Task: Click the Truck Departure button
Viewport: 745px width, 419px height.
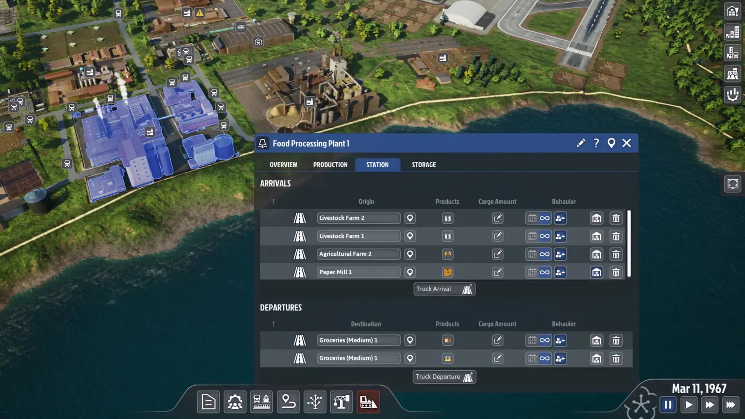Action: pyautogui.click(x=444, y=377)
